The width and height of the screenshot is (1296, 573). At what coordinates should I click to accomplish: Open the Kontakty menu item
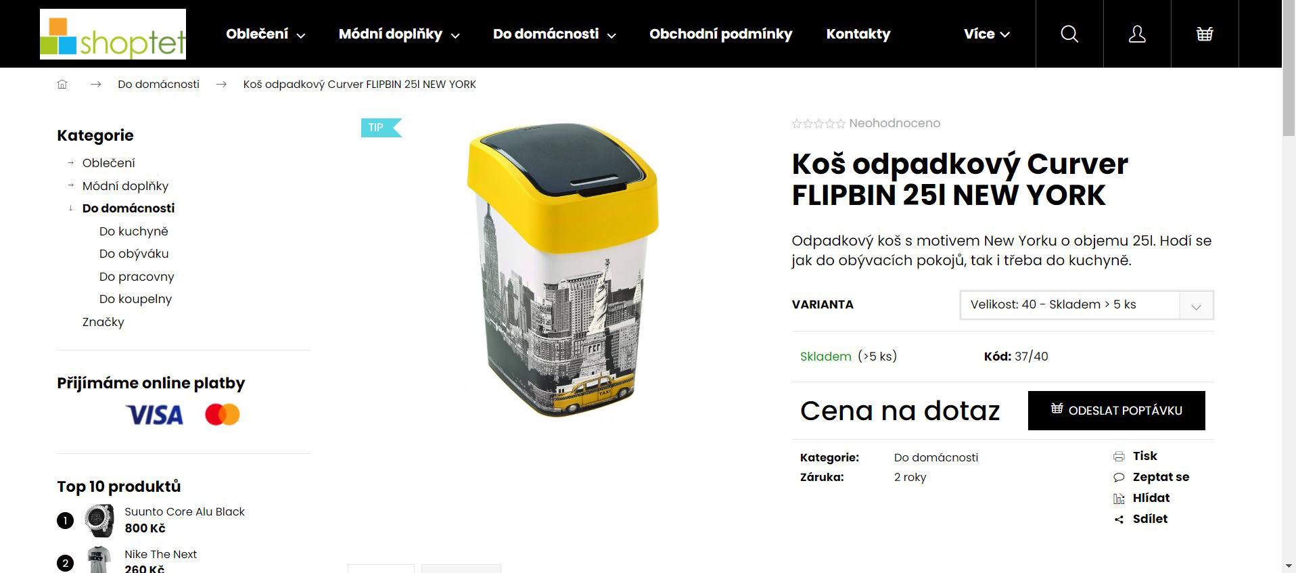click(x=858, y=34)
